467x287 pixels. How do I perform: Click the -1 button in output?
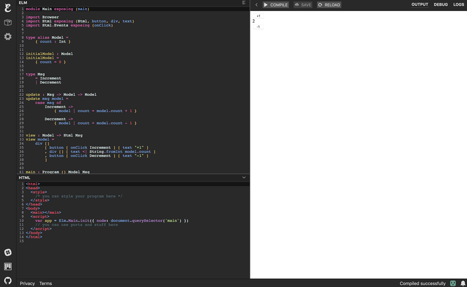(x=258, y=26)
